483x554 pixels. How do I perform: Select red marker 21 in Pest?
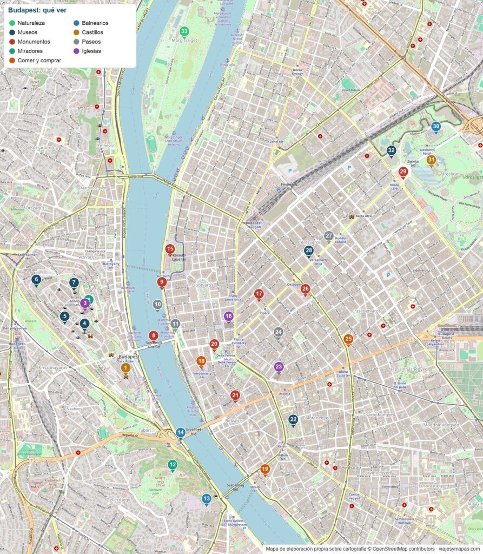pyautogui.click(x=235, y=395)
